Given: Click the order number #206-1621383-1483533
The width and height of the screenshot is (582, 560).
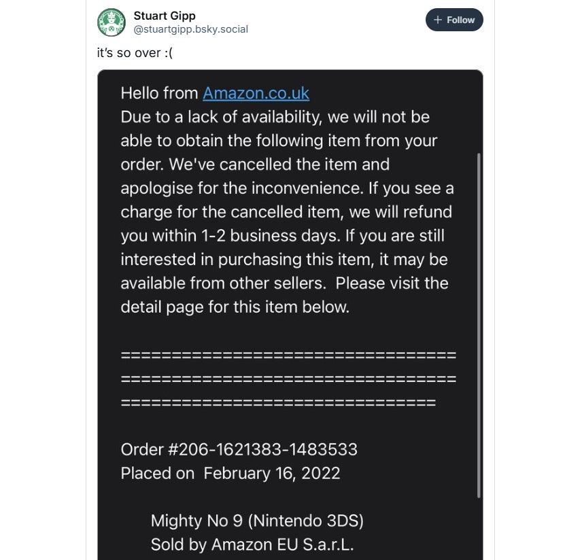Looking at the screenshot, I should click(239, 449).
